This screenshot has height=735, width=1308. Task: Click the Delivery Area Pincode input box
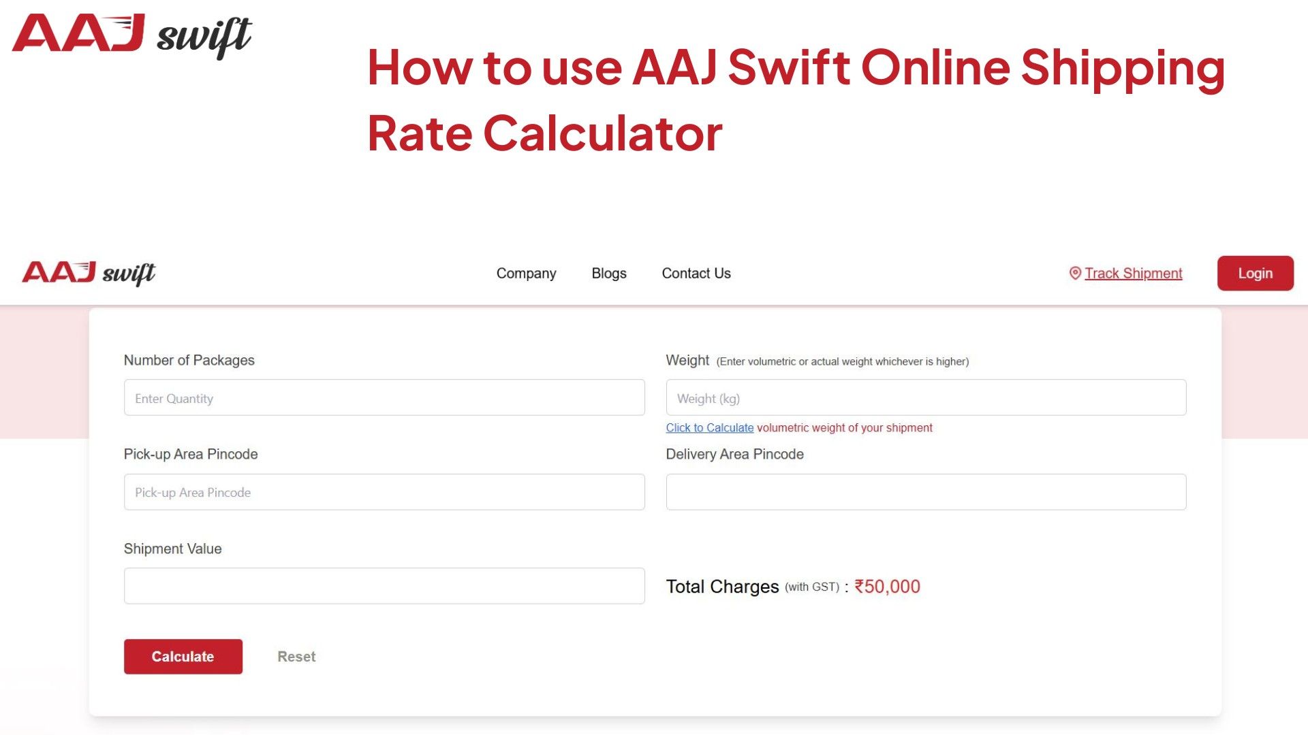click(925, 492)
